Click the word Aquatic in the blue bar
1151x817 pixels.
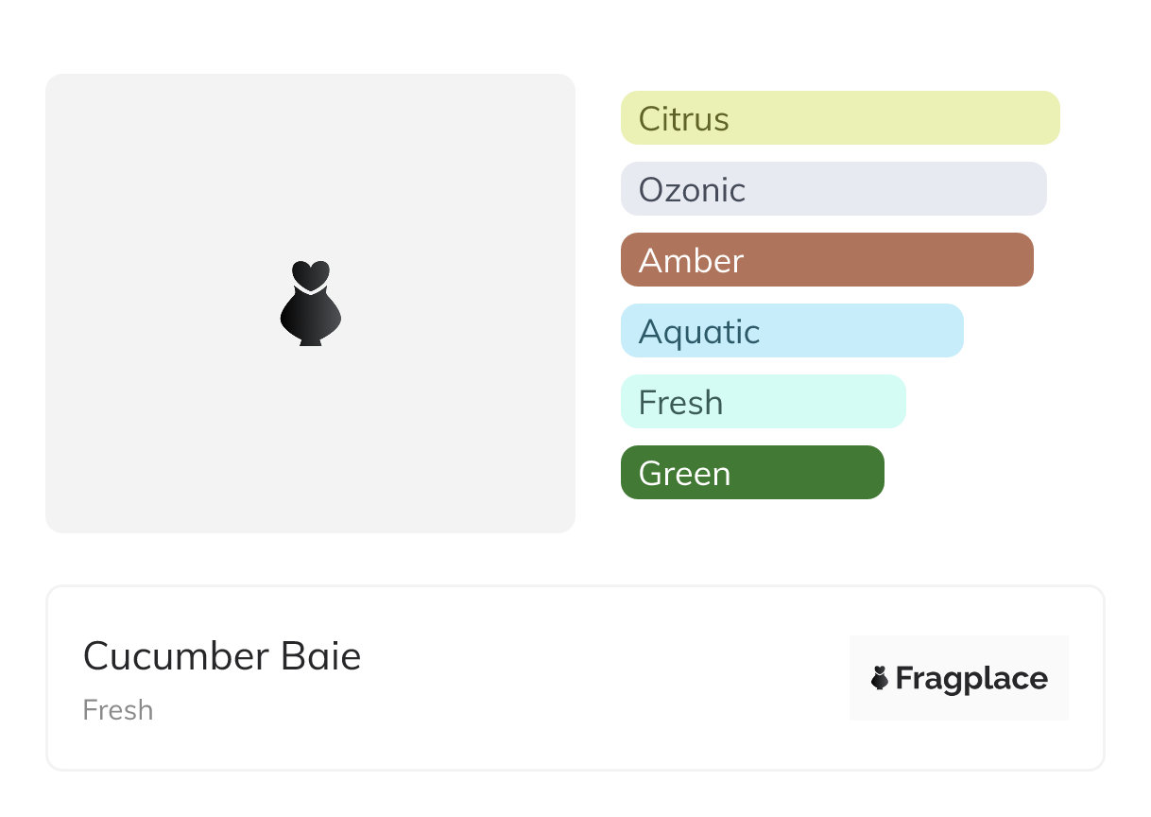699,332
